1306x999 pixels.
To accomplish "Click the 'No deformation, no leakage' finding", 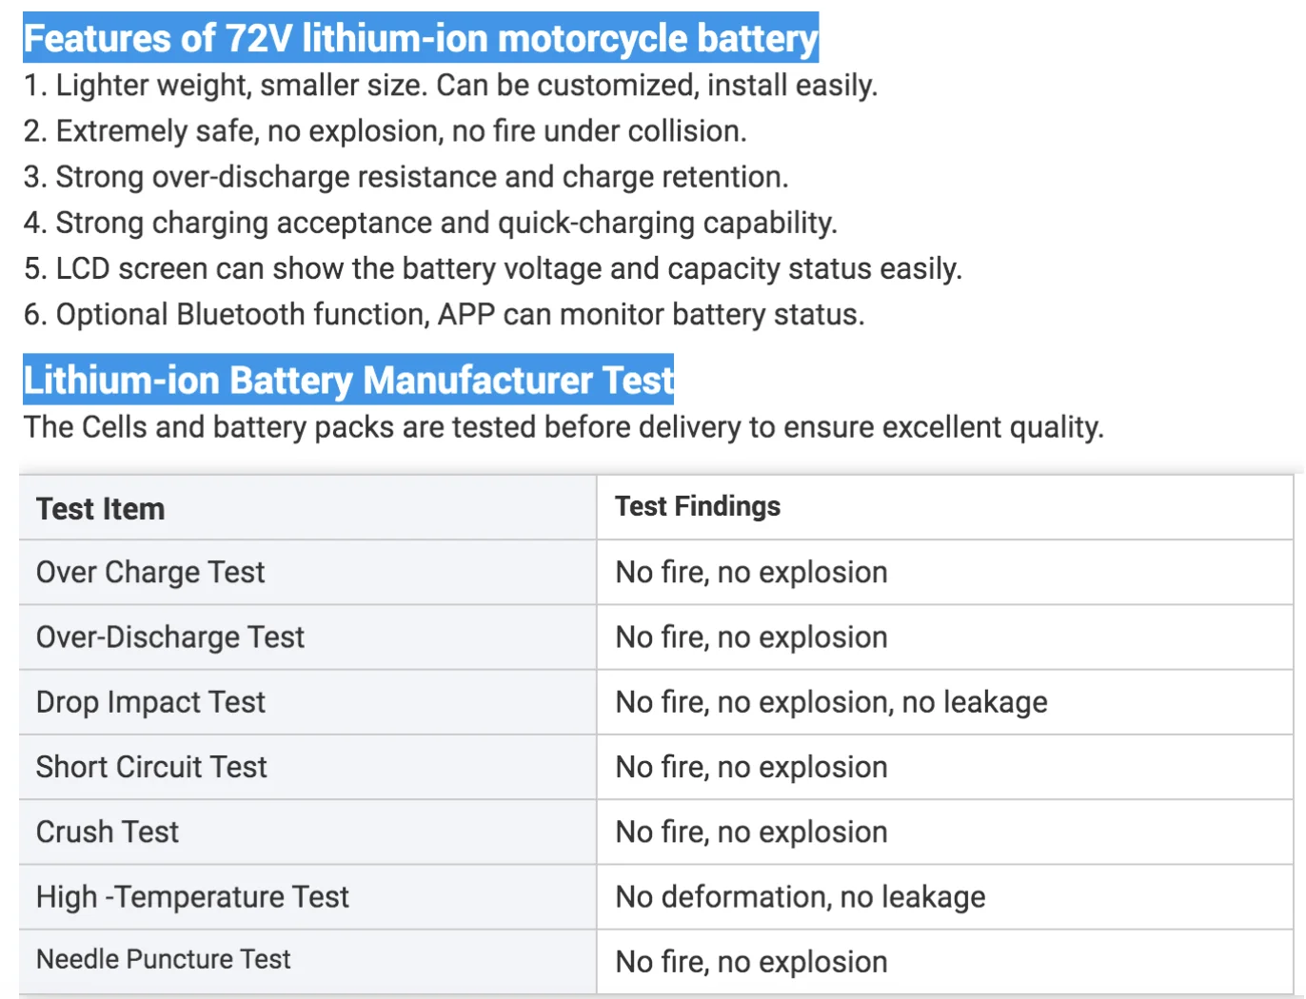I will (x=801, y=896).
